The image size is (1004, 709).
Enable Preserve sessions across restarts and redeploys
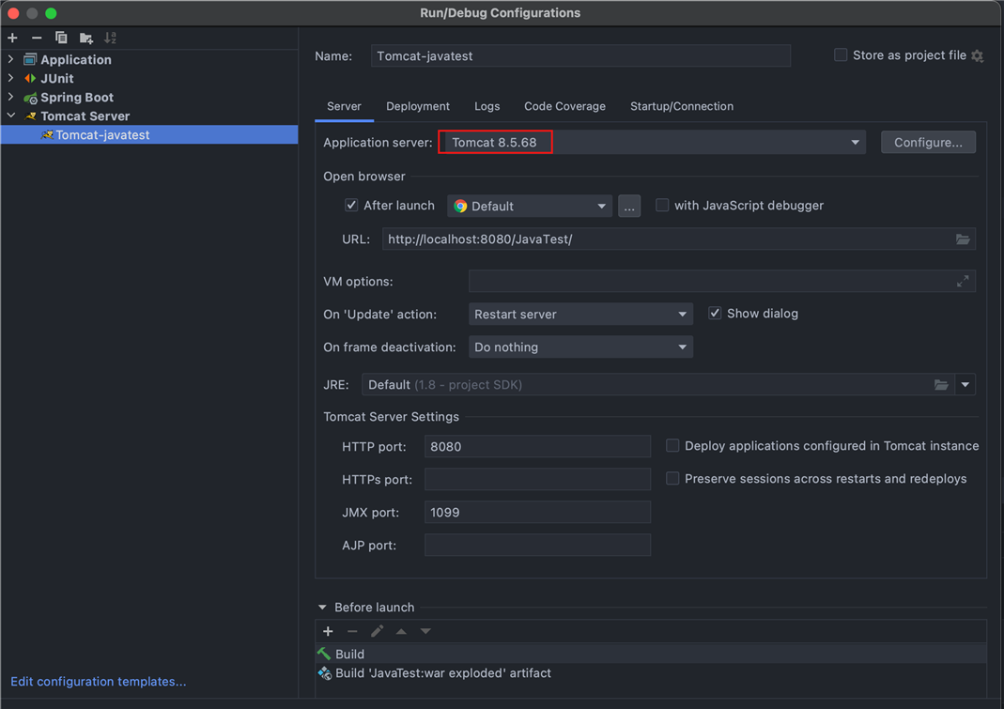coord(672,478)
